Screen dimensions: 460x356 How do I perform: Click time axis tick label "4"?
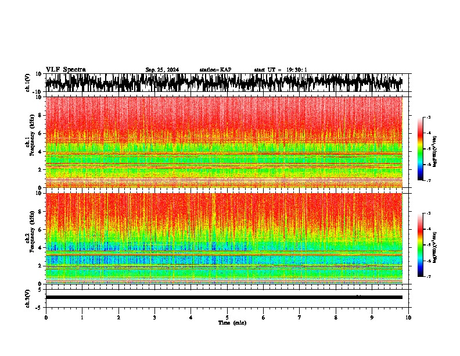(x=191, y=318)
